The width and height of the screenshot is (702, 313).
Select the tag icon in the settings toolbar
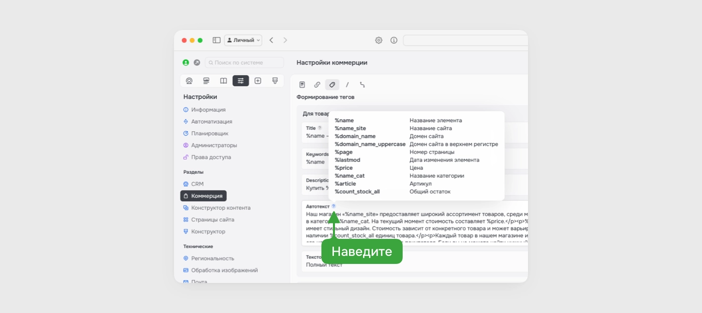point(332,85)
